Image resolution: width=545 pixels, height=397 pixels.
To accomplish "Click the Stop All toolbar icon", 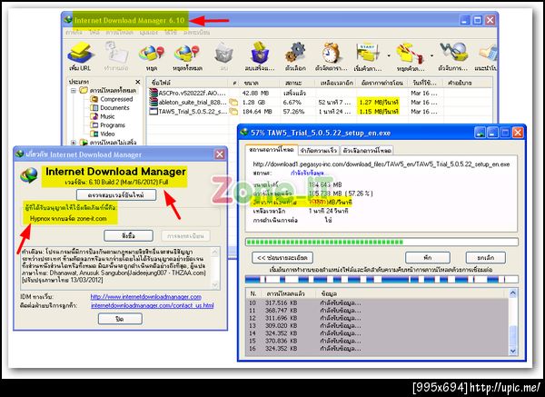I will click(187, 57).
